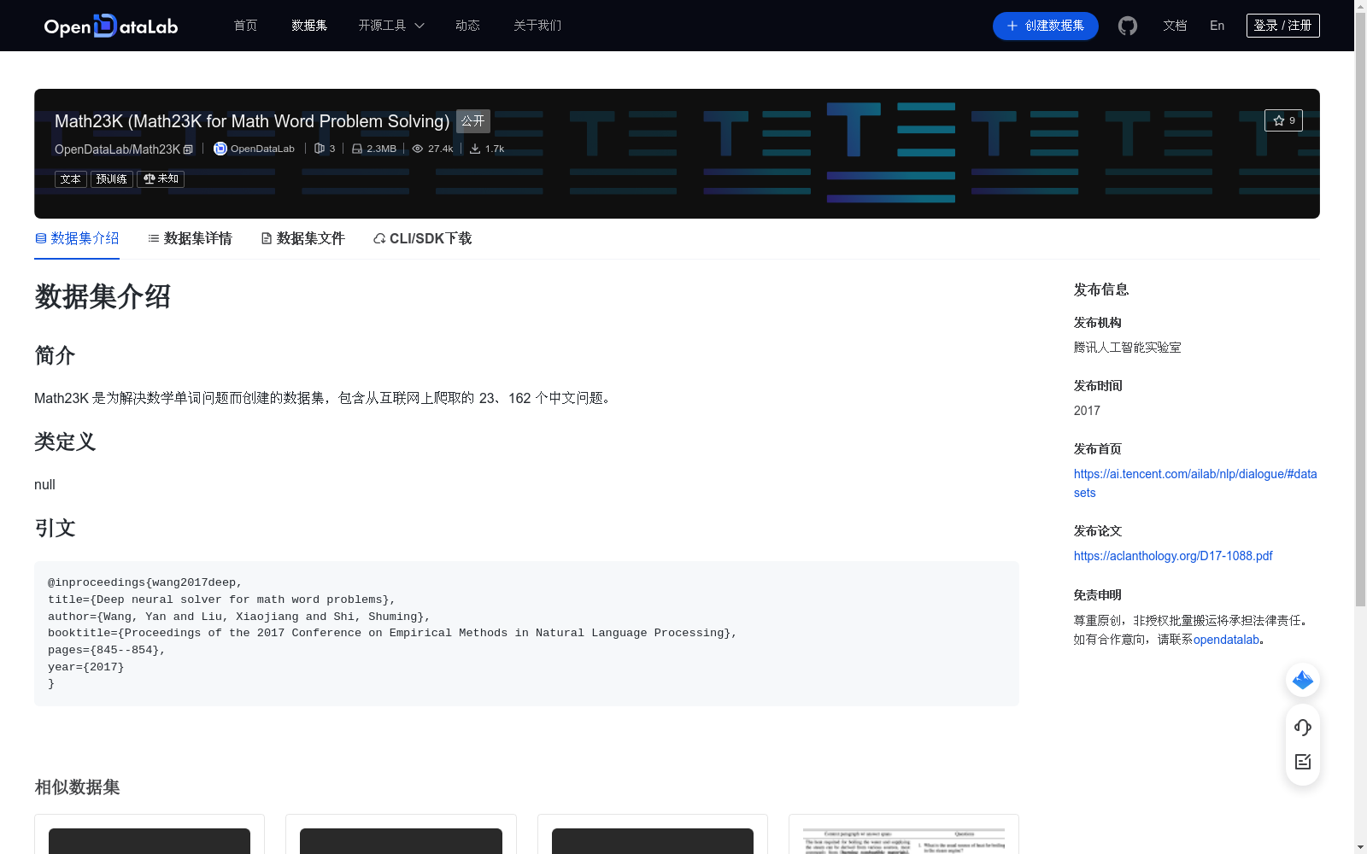Open feedback with the edit icon

(x=1302, y=762)
